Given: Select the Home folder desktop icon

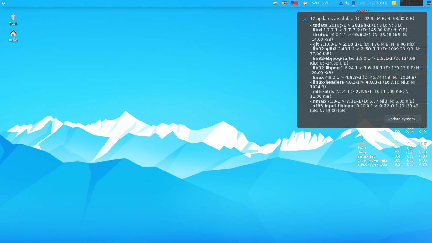Looking at the screenshot, I should (13, 35).
